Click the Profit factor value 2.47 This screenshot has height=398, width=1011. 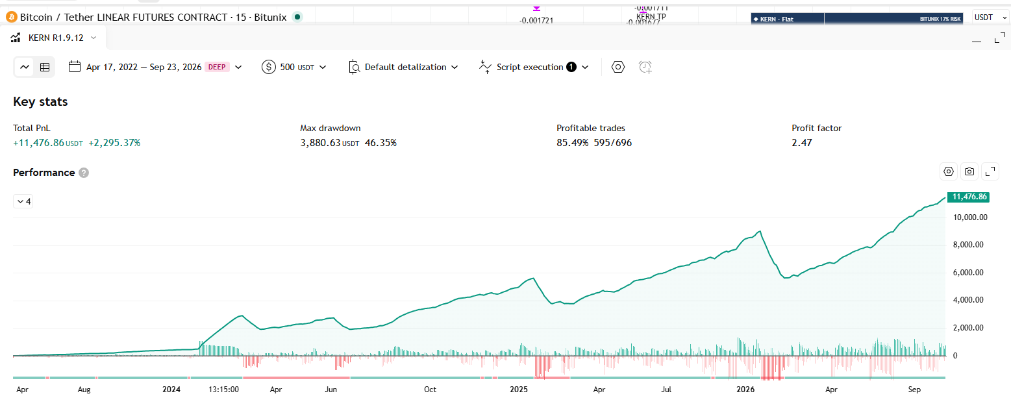tap(802, 142)
